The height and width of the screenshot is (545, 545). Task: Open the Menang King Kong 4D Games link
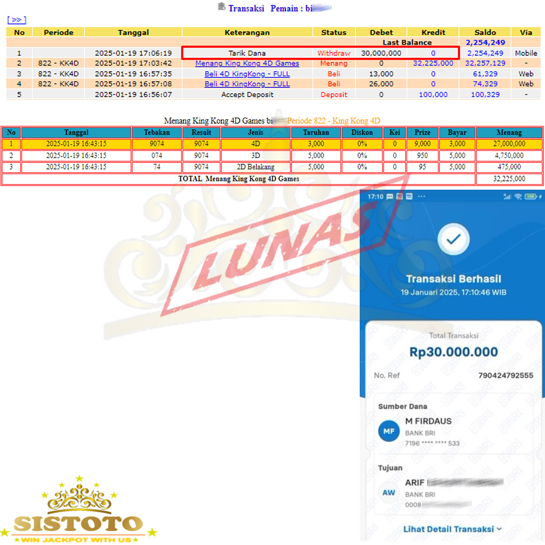[247, 63]
